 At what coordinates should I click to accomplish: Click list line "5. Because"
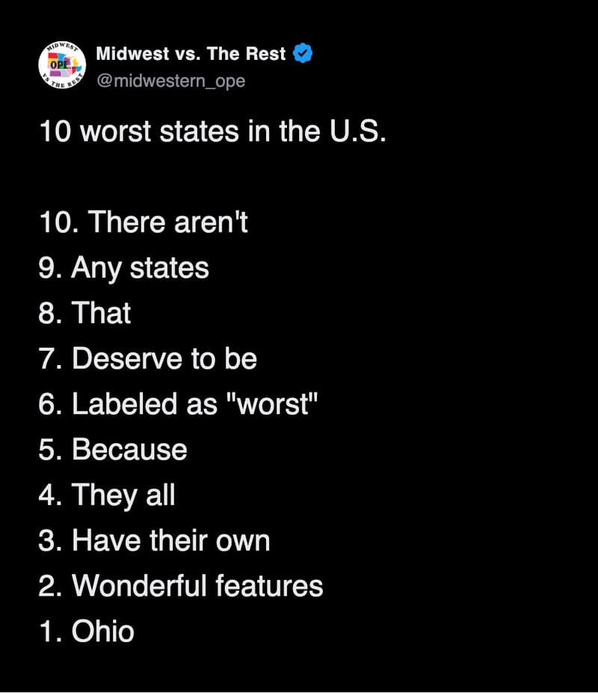click(x=113, y=450)
